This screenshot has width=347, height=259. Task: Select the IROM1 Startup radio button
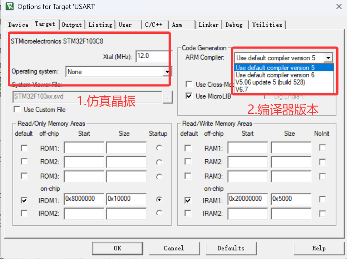159,200
